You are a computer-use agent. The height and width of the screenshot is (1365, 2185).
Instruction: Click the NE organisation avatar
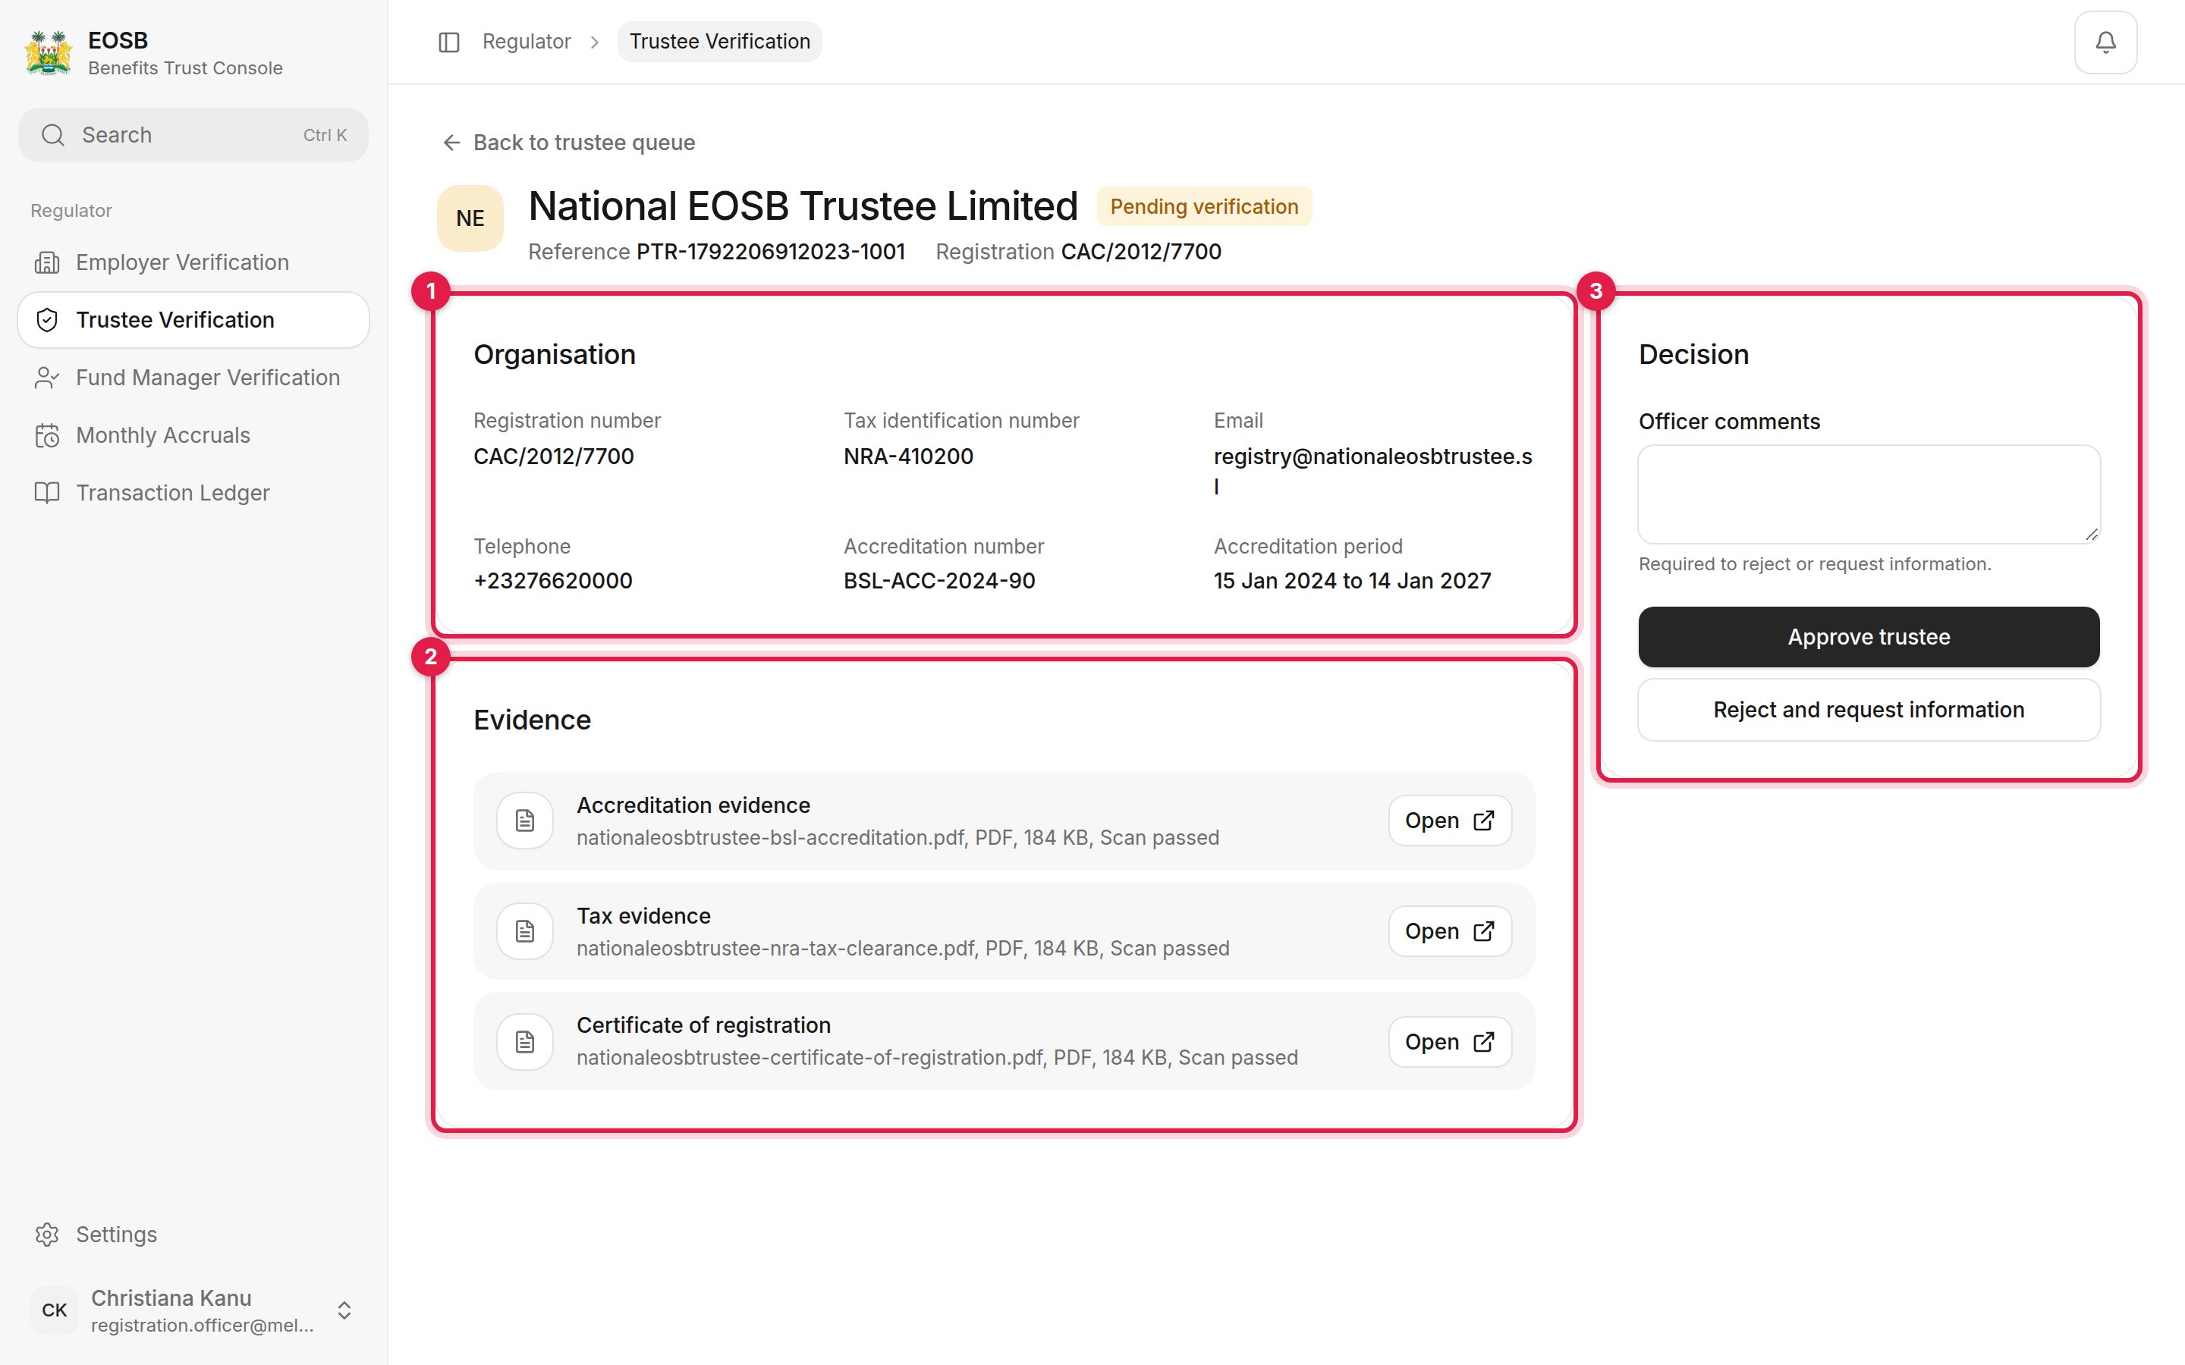coord(470,218)
